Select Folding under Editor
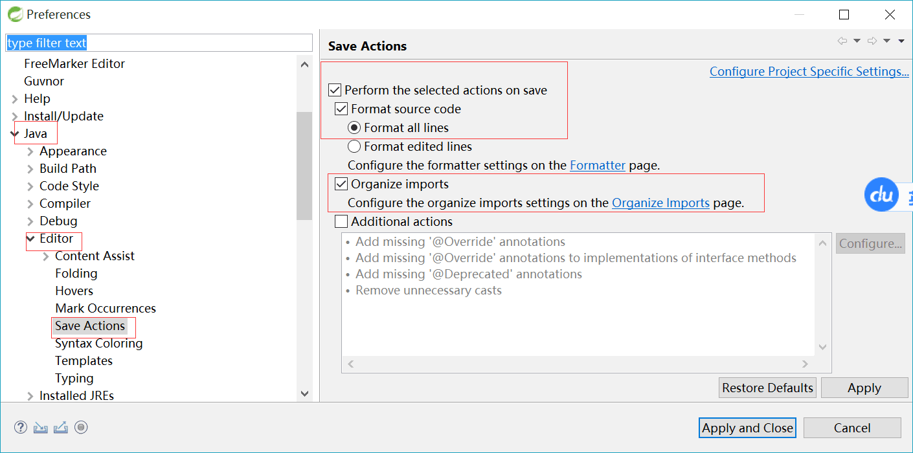Image resolution: width=913 pixels, height=453 pixels. [x=76, y=273]
